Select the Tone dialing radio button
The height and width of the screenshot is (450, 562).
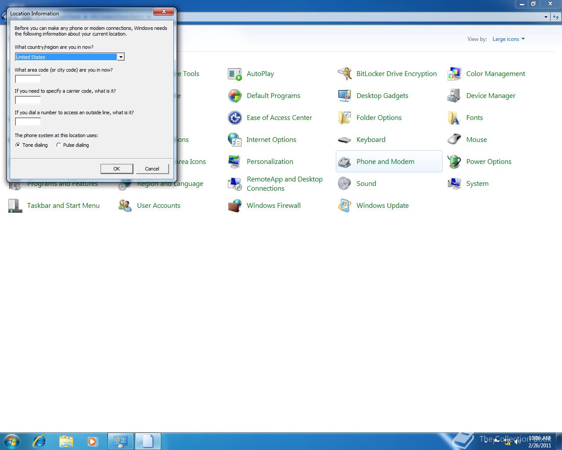pyautogui.click(x=18, y=145)
